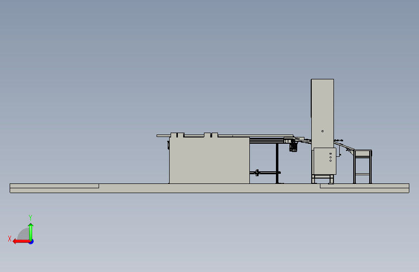The width and height of the screenshot is (419, 272).
Task: Select the motor hanging under the conveyor
Action: (x=293, y=147)
